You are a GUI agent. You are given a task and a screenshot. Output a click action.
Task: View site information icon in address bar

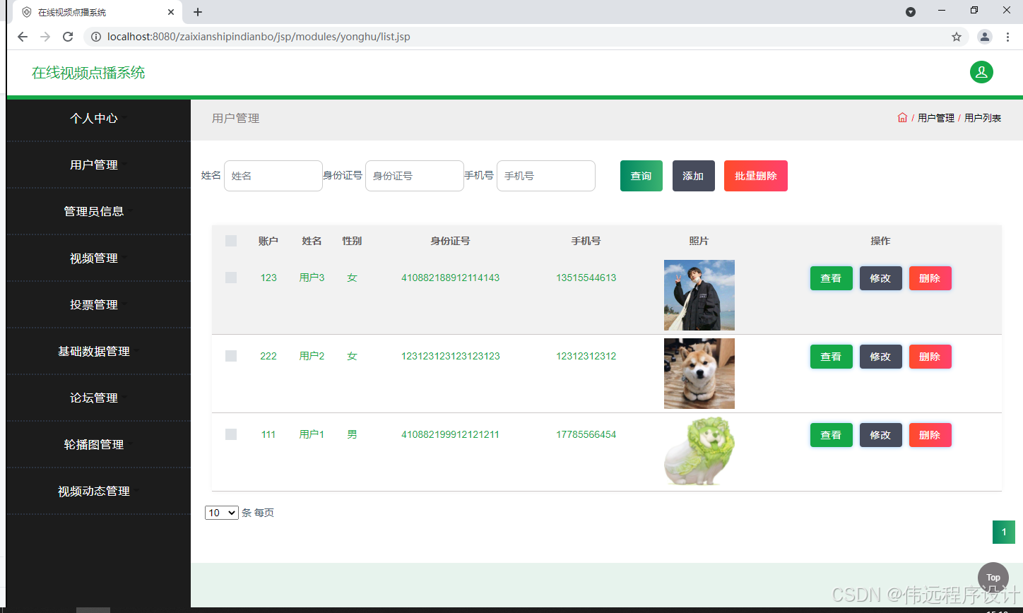pyautogui.click(x=96, y=37)
